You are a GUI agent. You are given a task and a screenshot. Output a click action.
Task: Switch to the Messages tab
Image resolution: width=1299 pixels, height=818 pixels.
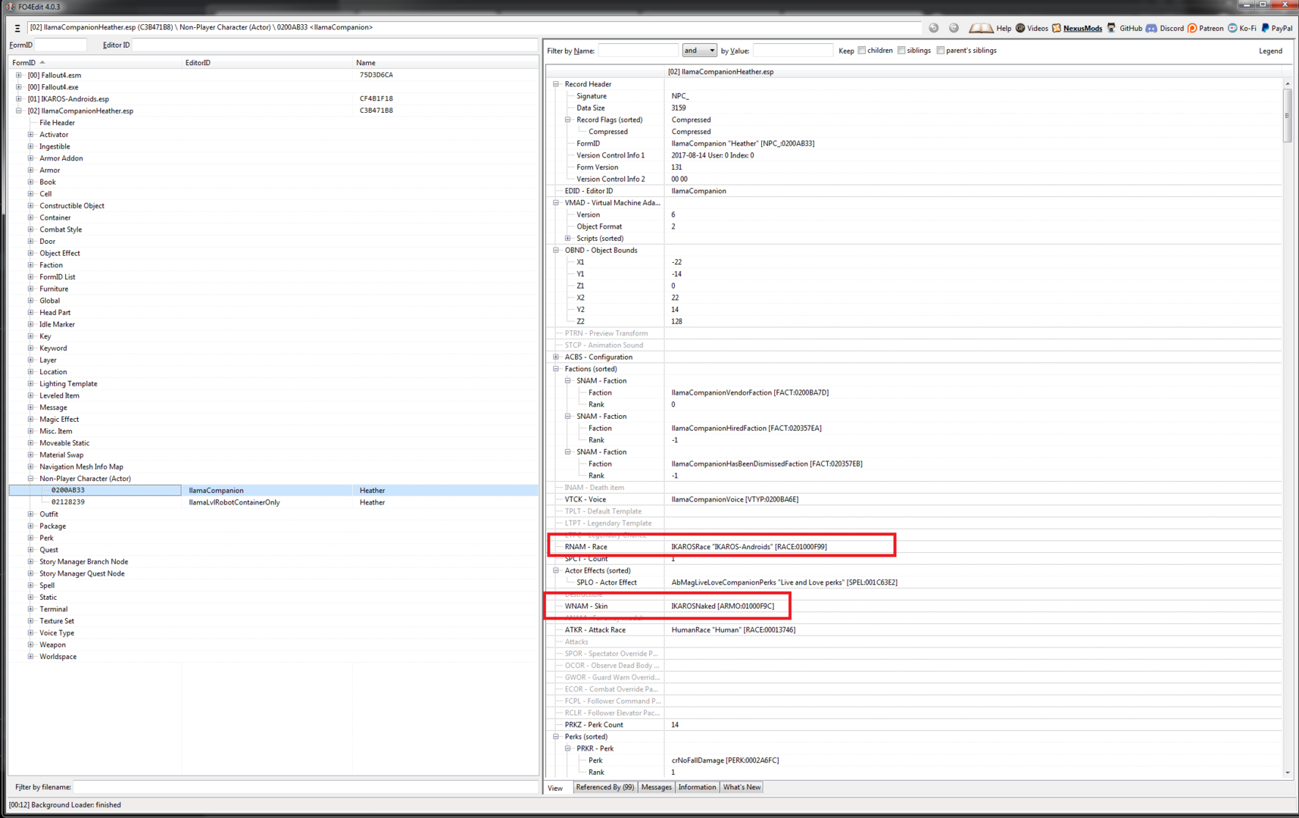(656, 788)
